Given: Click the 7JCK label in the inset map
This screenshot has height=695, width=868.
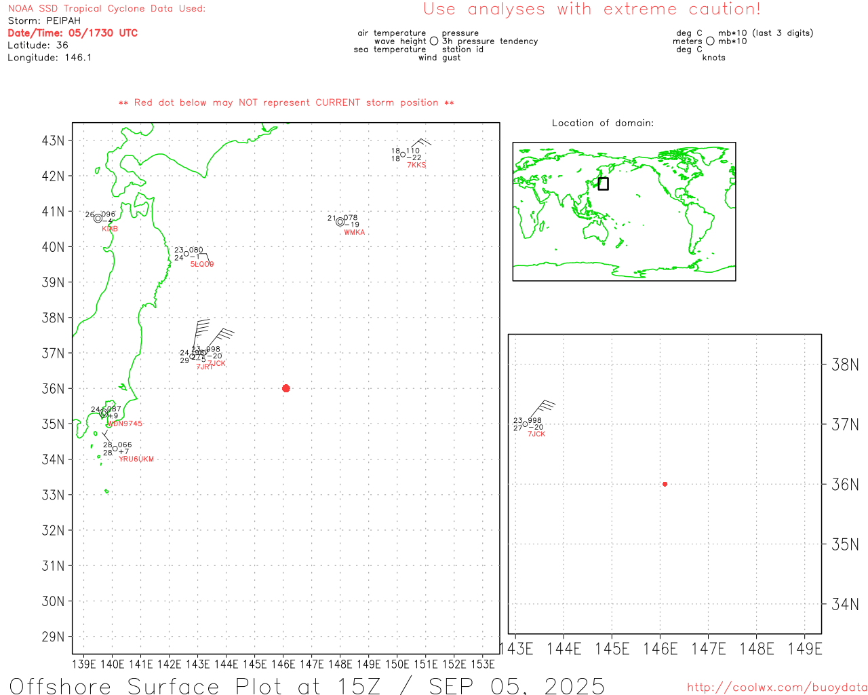Looking at the screenshot, I should [x=536, y=434].
